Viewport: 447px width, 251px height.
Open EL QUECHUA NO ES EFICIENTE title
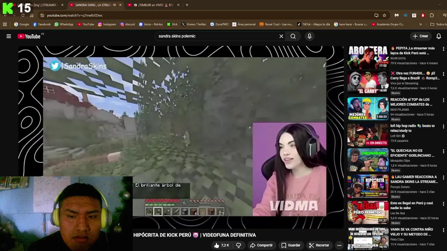pyautogui.click(x=412, y=153)
